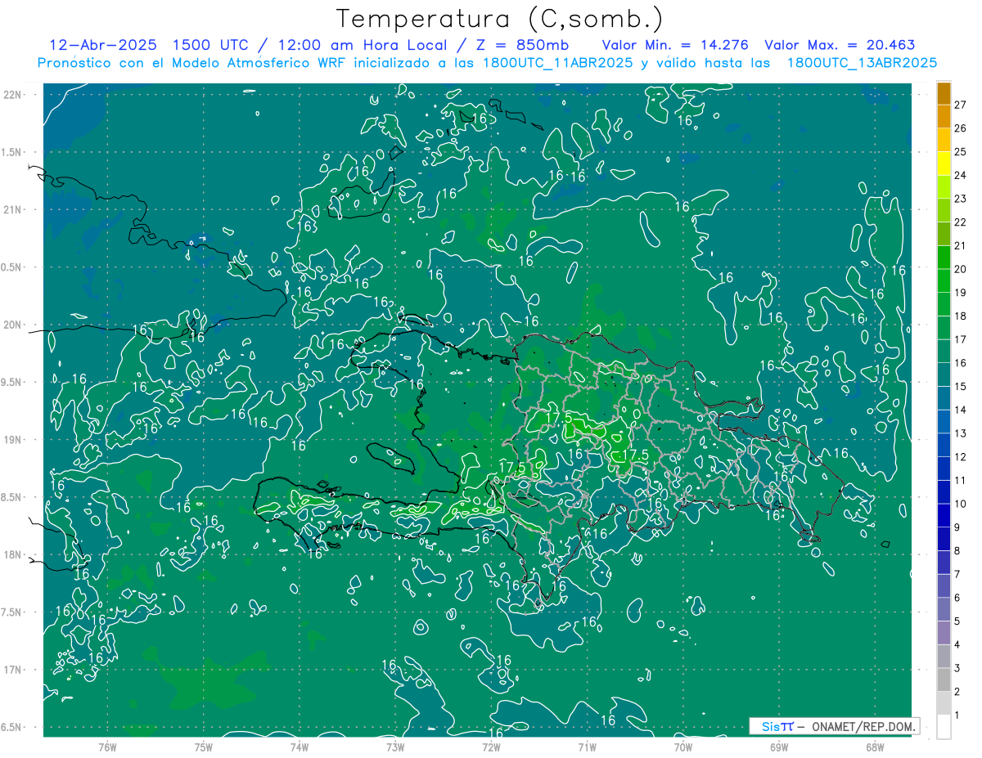Click the '22' label on the color scale
Viewport: 982px width, 758px height.
click(961, 222)
